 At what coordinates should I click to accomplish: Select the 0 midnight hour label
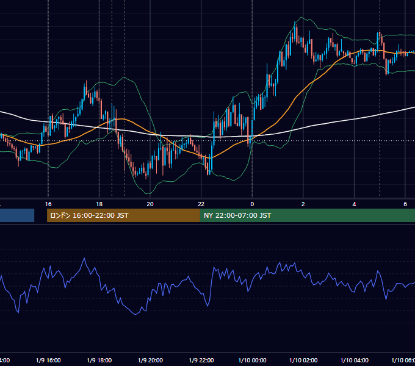(x=252, y=204)
